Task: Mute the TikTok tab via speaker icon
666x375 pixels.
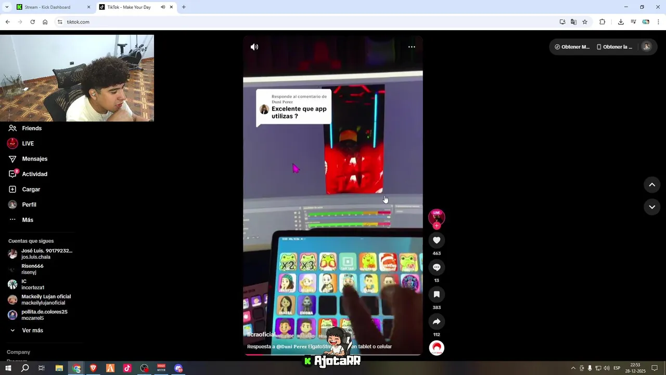Action: click(163, 7)
